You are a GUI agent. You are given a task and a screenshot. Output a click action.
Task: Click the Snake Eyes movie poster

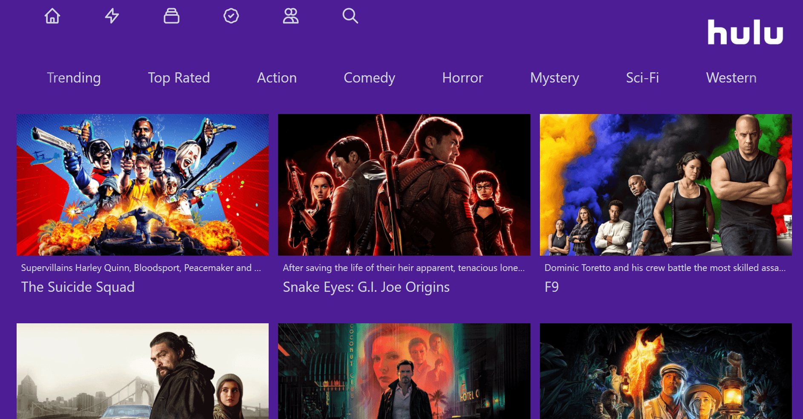(404, 185)
